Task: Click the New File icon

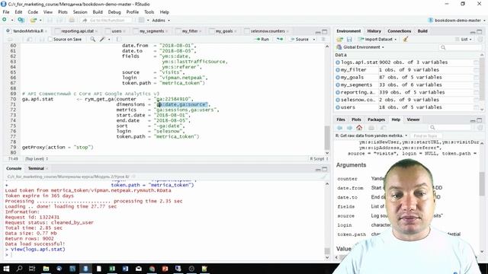Action: [x=5, y=20]
